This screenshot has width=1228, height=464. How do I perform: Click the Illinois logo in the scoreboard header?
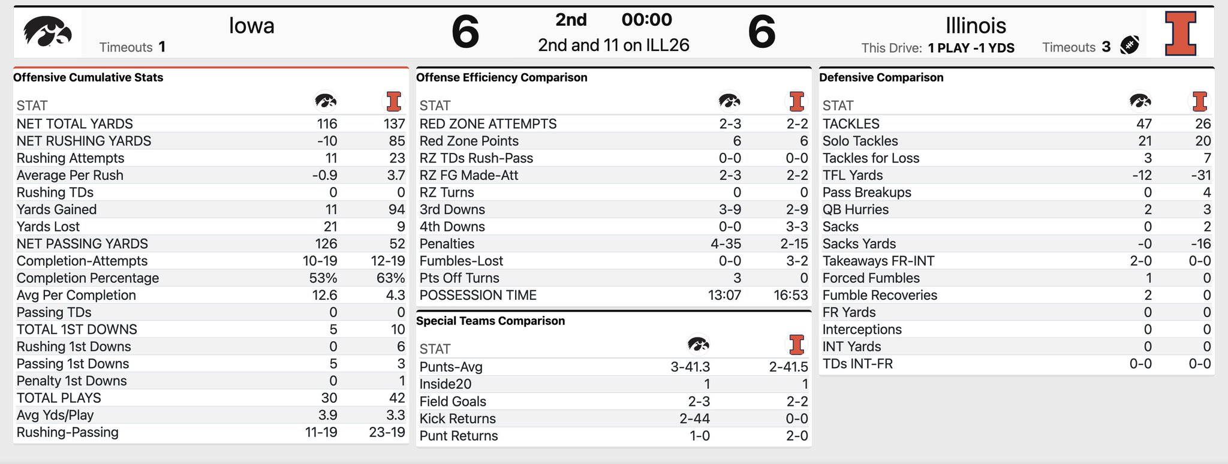[x=1180, y=34]
